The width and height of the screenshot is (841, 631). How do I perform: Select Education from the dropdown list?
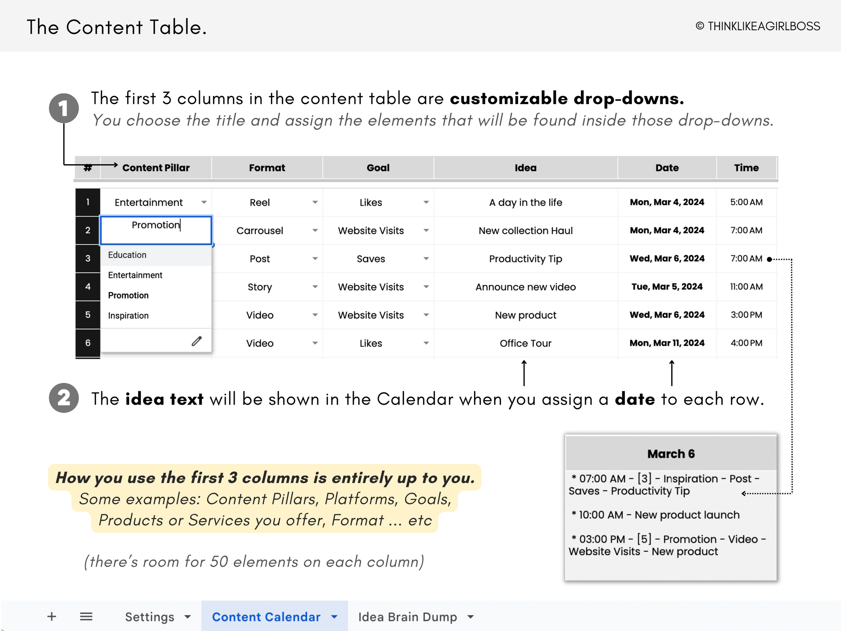(x=127, y=255)
